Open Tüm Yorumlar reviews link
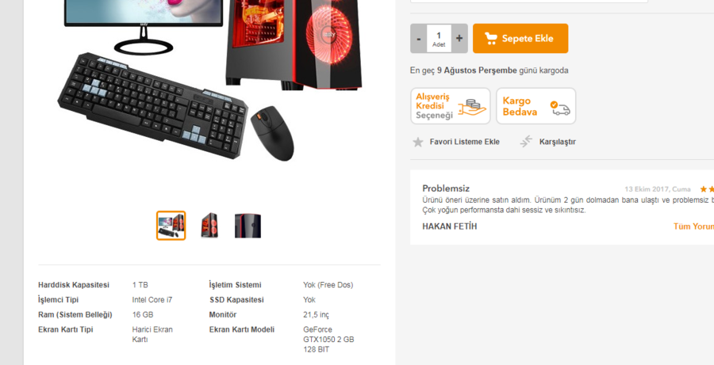 [693, 226]
